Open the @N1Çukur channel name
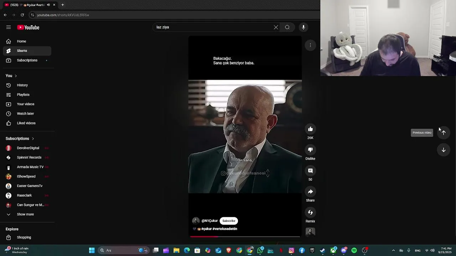The width and height of the screenshot is (456, 256). point(209,221)
